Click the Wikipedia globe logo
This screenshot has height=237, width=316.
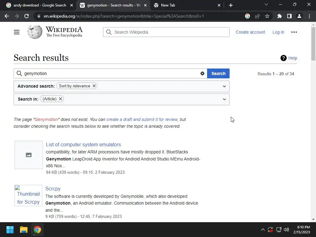tap(35, 32)
